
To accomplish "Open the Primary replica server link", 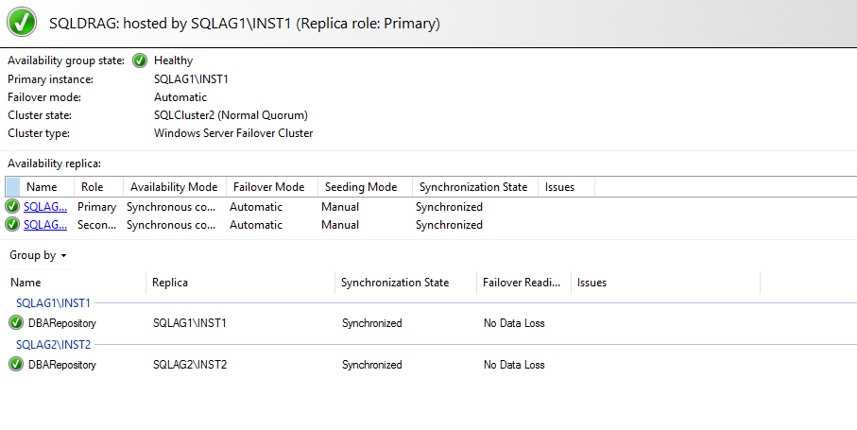I will point(45,207).
